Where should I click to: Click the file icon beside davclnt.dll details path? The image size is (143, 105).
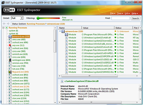(62, 81)
